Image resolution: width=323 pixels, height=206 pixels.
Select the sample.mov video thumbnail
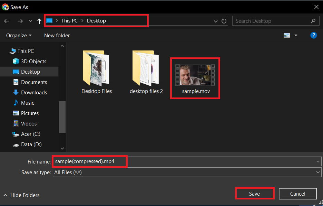click(x=195, y=74)
